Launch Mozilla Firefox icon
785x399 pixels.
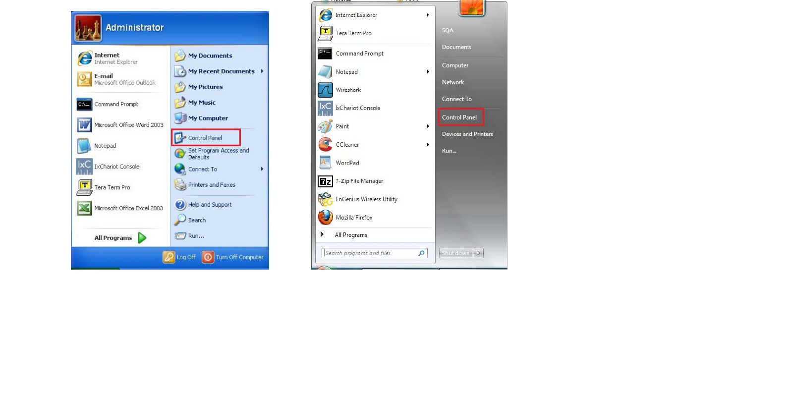(x=325, y=217)
